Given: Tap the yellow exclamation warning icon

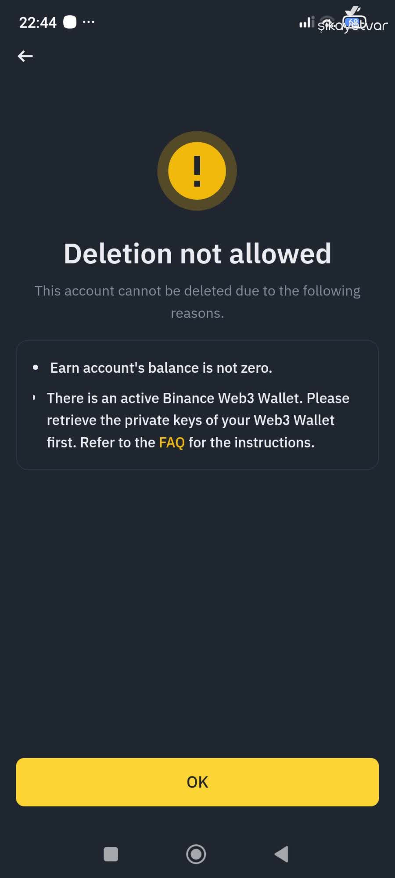Looking at the screenshot, I should pyautogui.click(x=197, y=171).
